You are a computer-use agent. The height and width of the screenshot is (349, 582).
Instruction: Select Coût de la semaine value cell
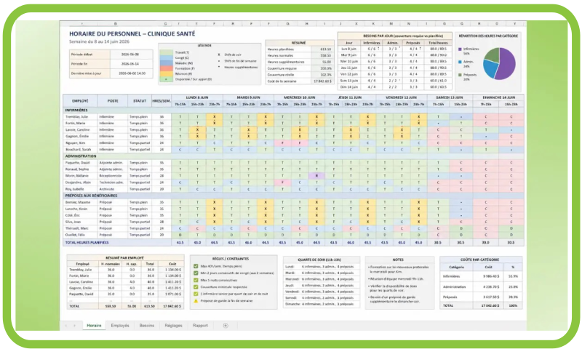[322, 81]
